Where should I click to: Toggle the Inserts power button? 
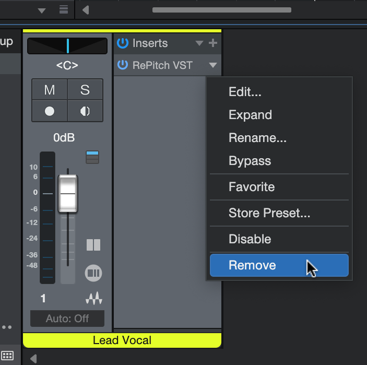[123, 43]
